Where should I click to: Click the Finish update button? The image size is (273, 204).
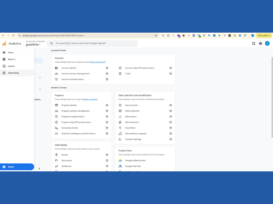(x=264, y=35)
